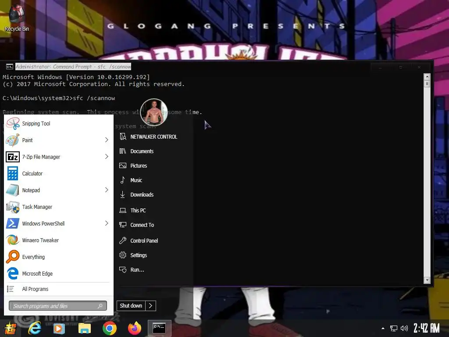Click Command Prompt title bar icon
449x337 pixels.
(x=10, y=67)
